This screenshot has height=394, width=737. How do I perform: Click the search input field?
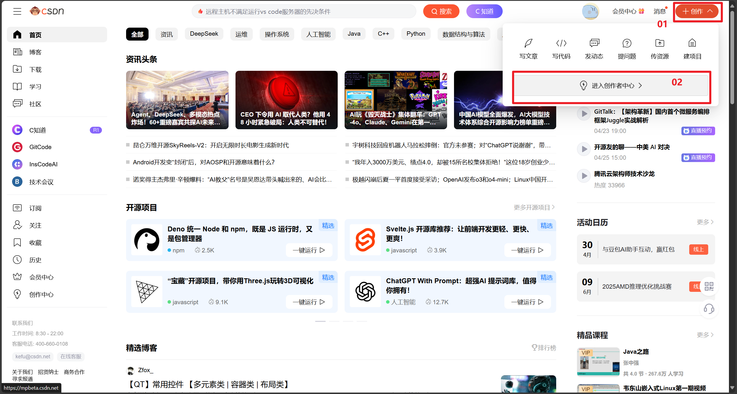tap(304, 11)
